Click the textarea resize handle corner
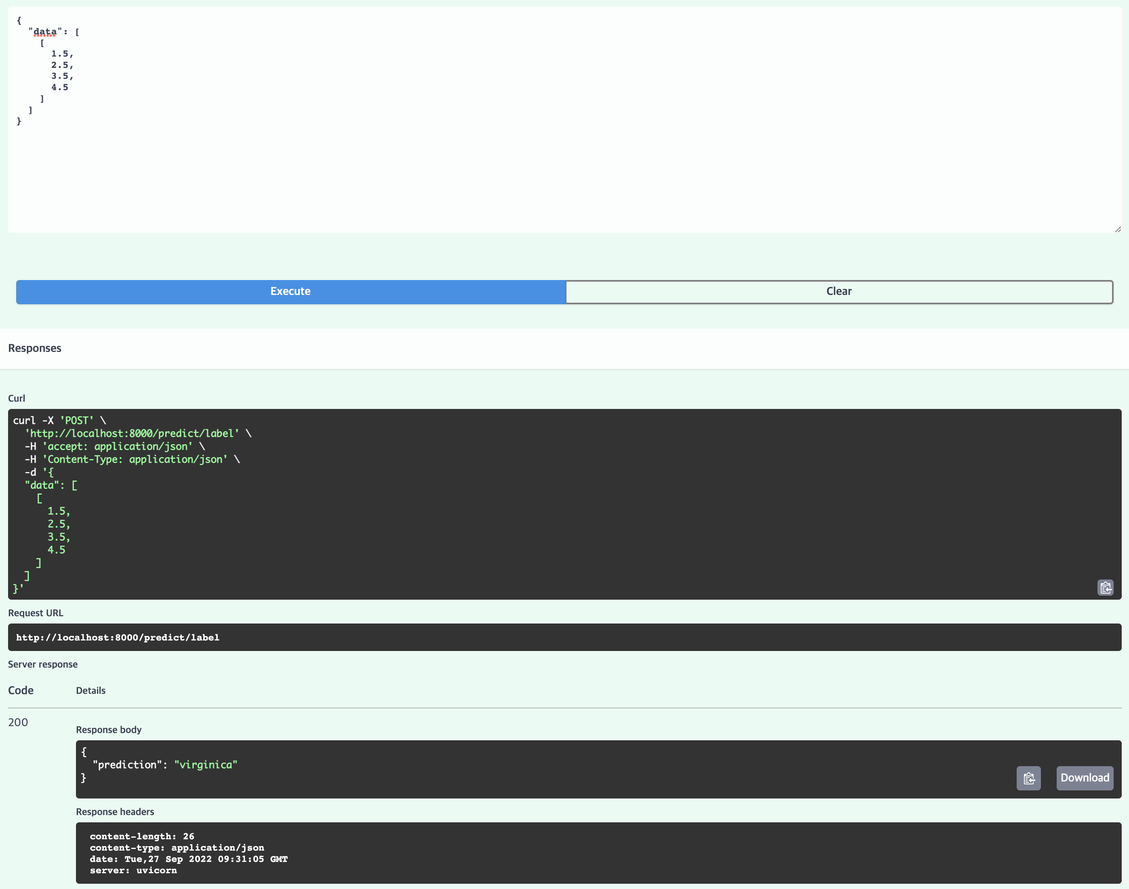Viewport: 1129px width, 889px height. pos(1118,230)
